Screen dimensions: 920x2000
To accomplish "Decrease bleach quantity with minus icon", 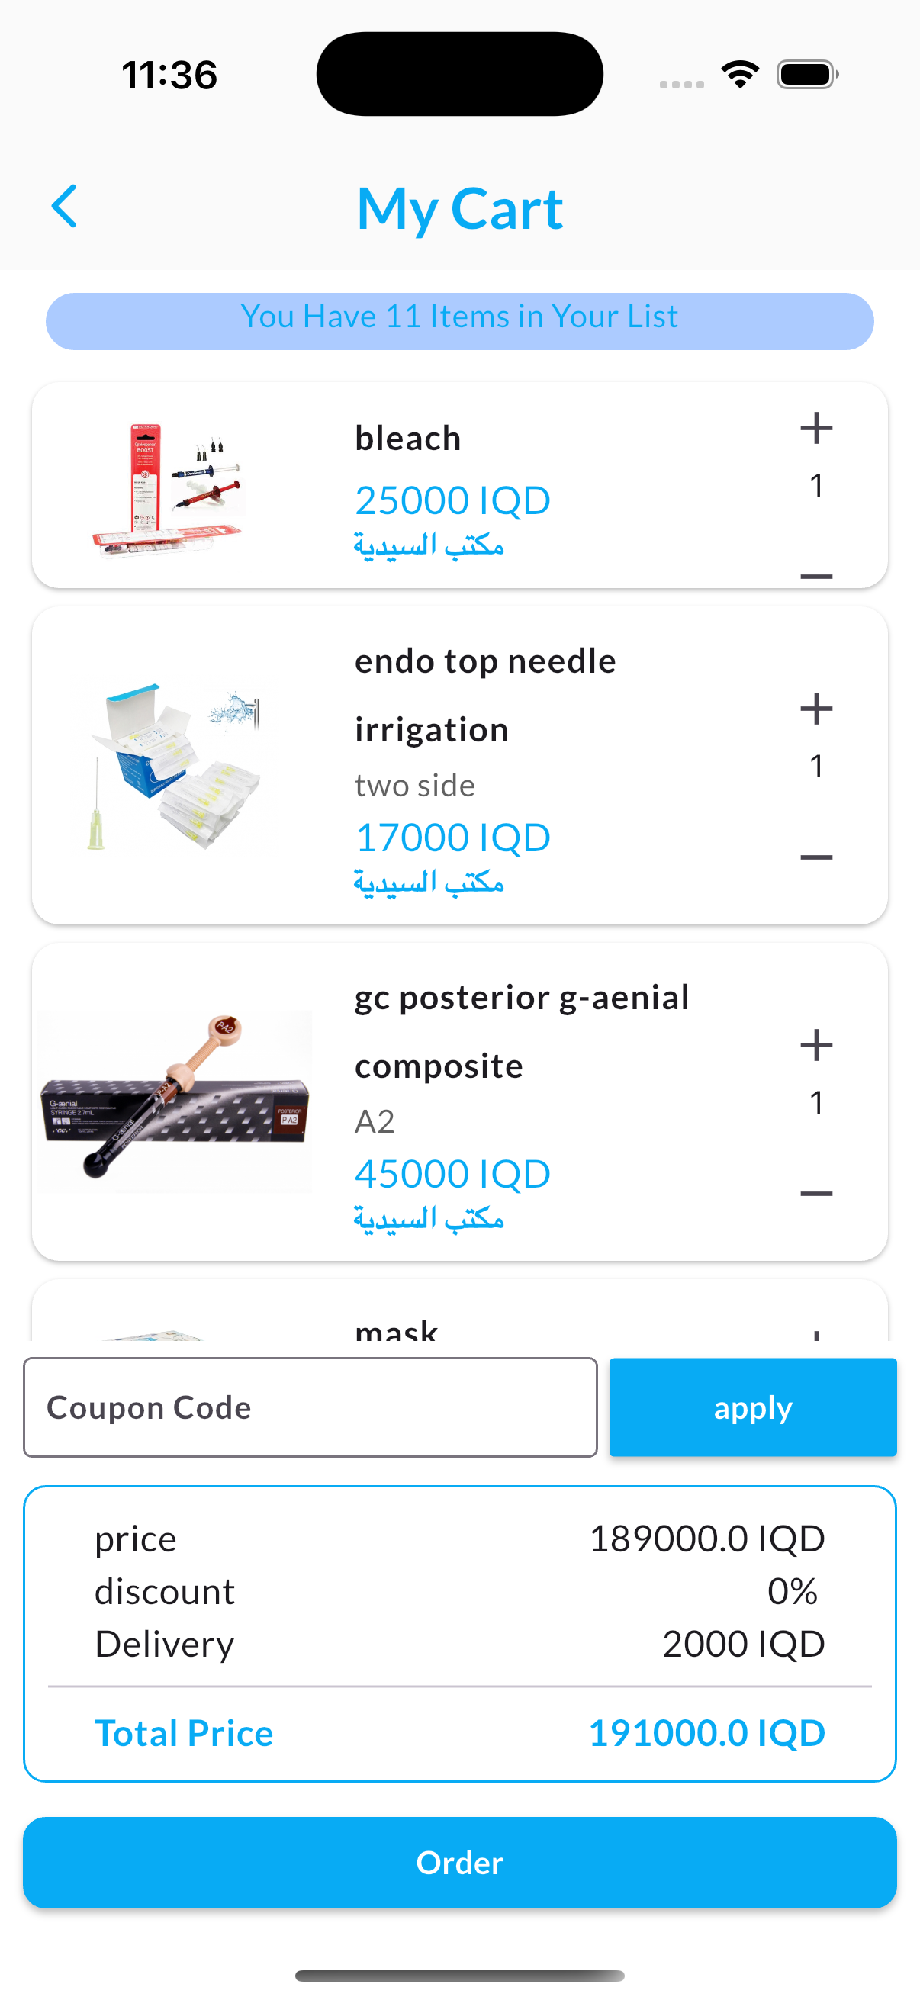I will point(815,575).
